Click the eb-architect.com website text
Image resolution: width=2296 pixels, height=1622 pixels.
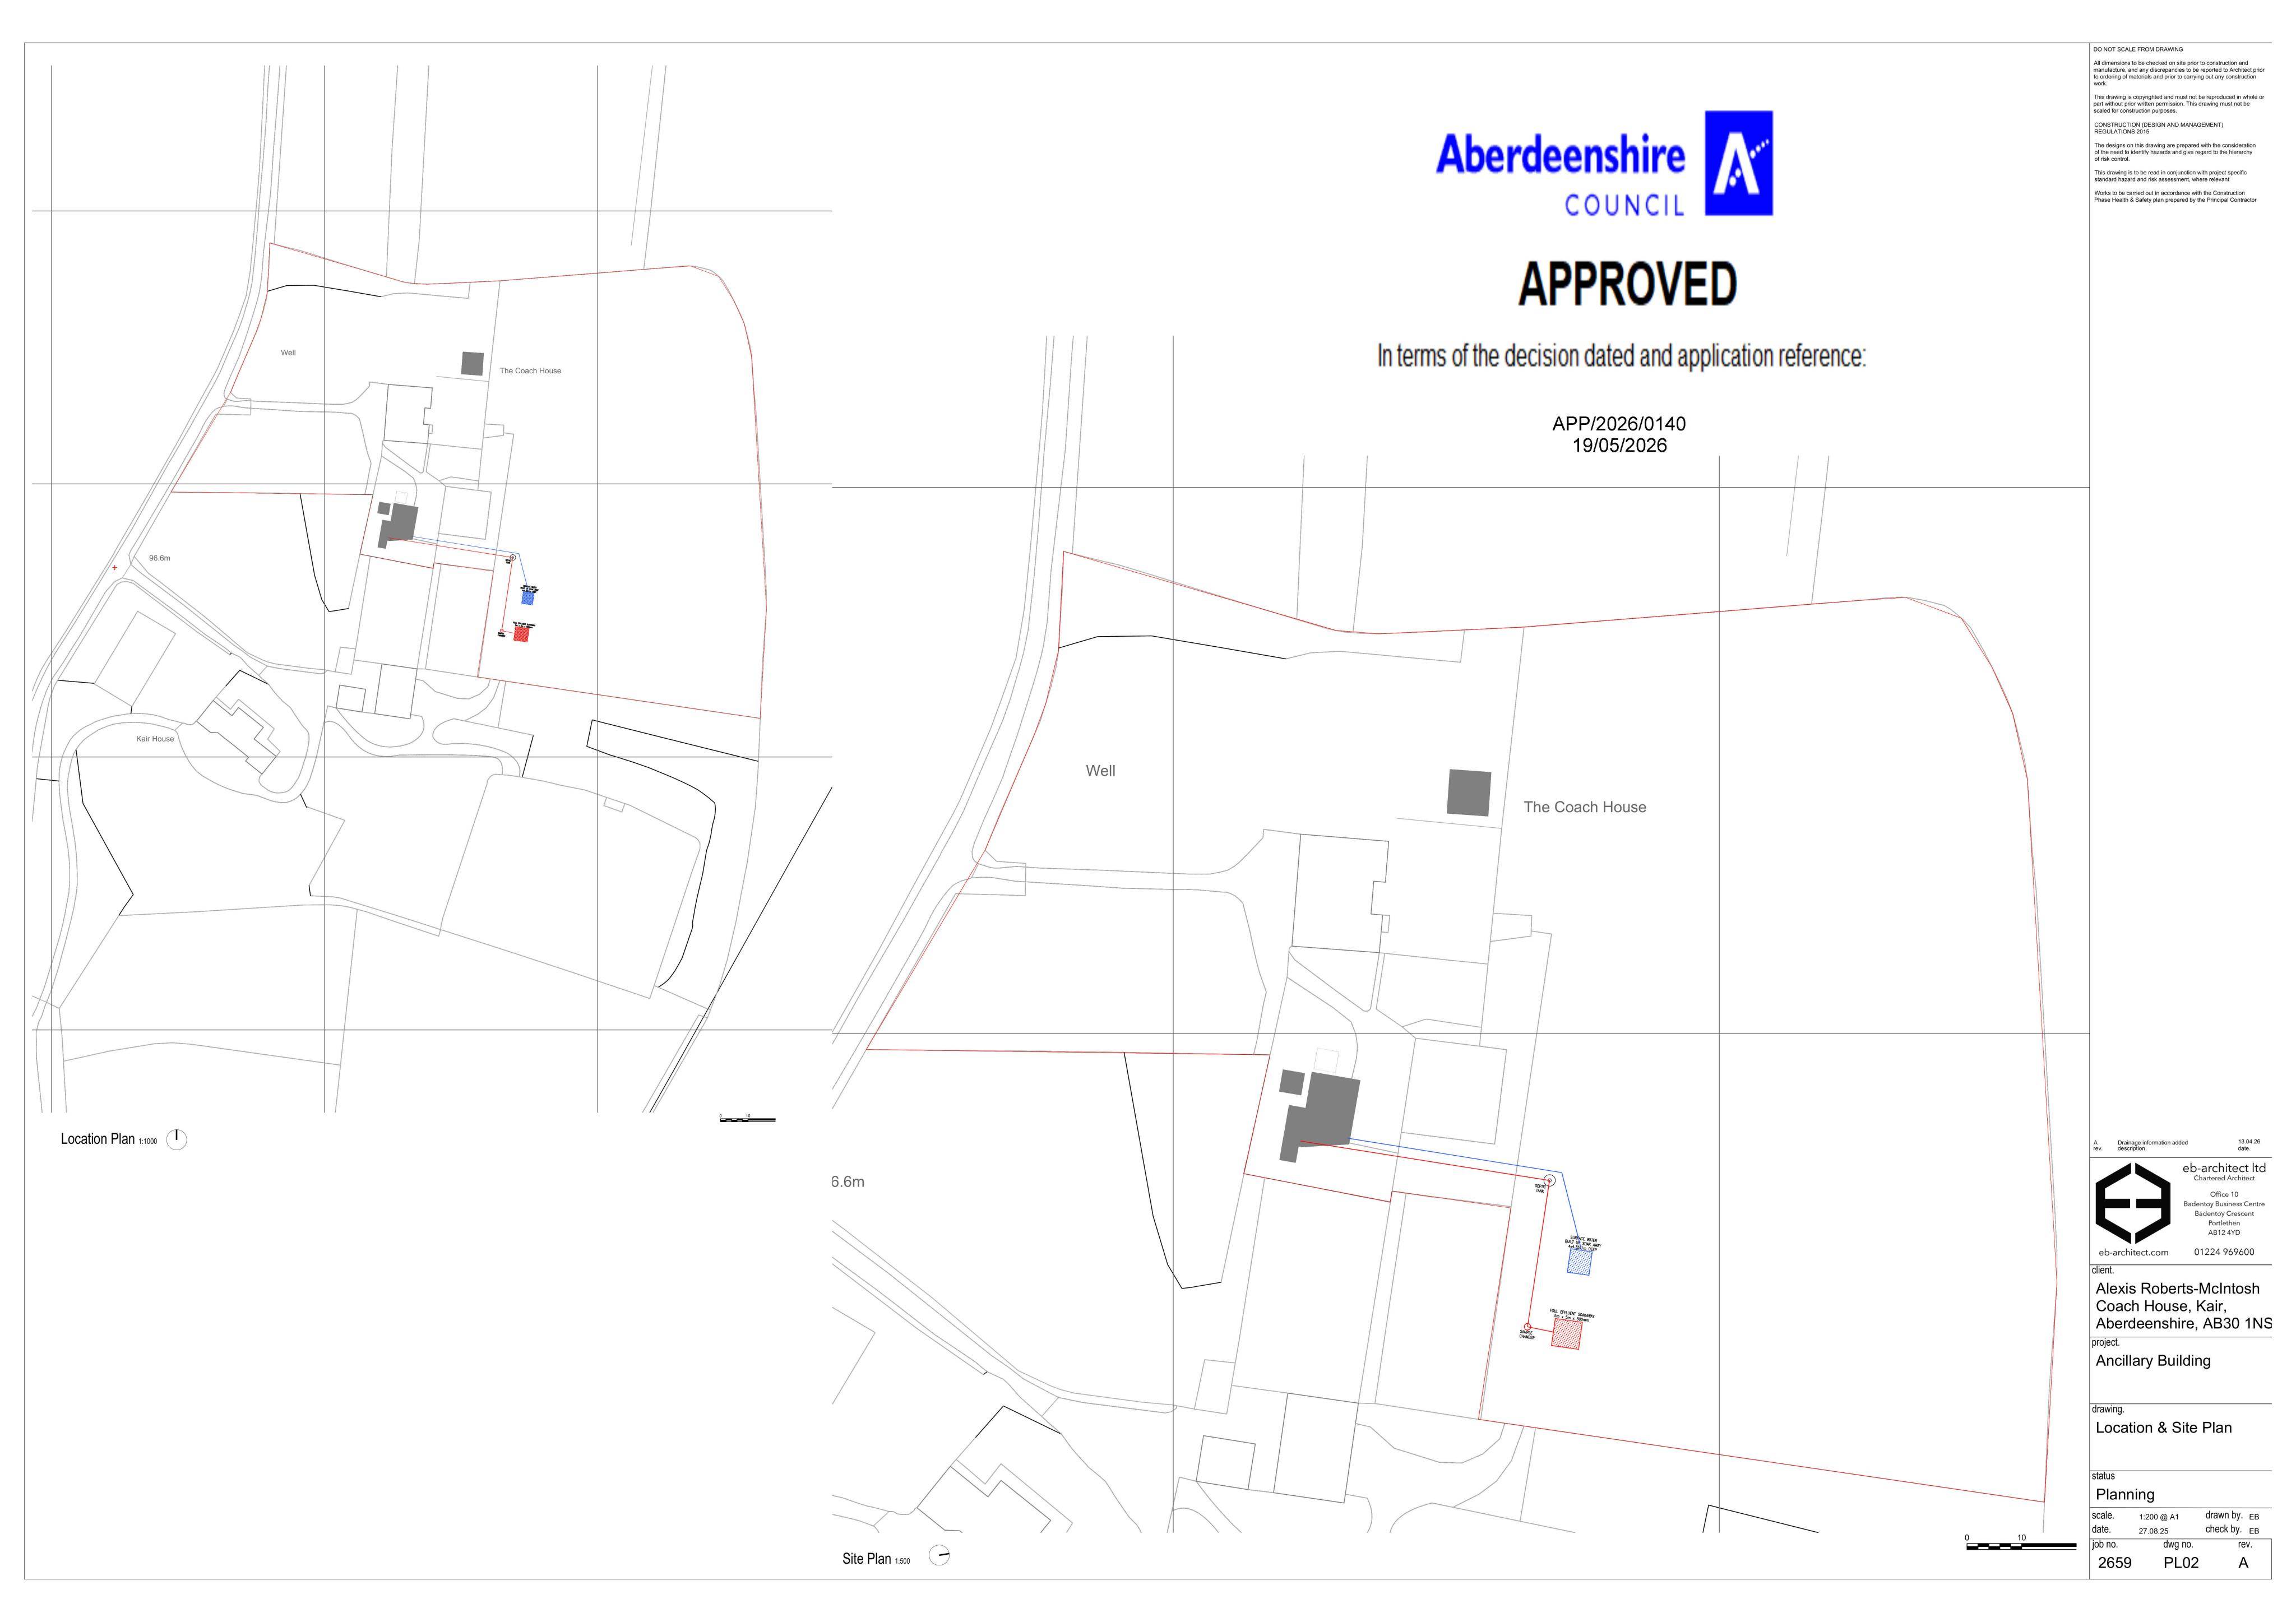pyautogui.click(x=2133, y=1252)
